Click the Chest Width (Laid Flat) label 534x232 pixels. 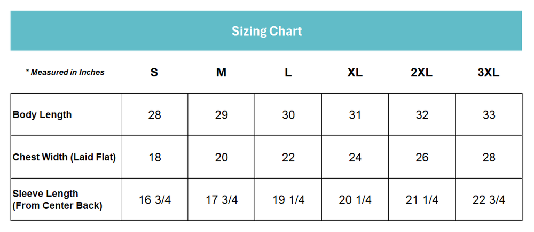(x=64, y=157)
